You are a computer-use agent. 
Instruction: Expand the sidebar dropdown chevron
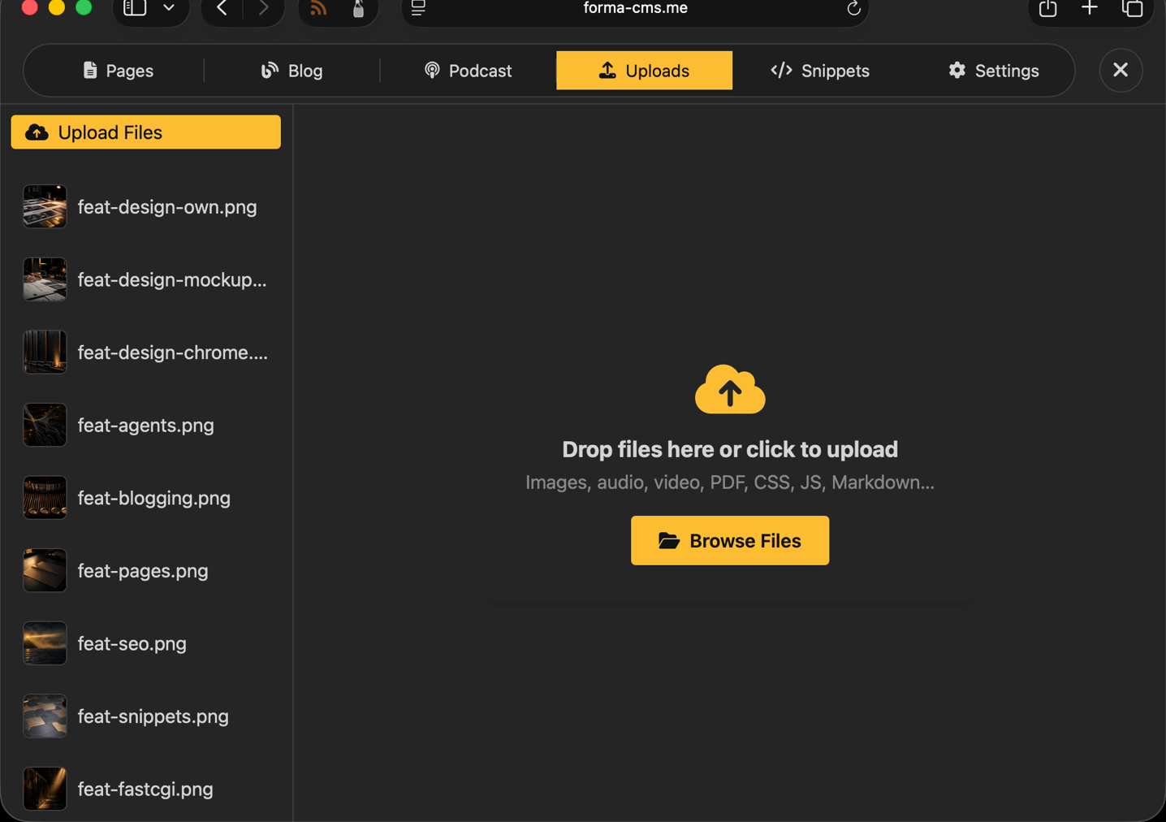point(169,8)
